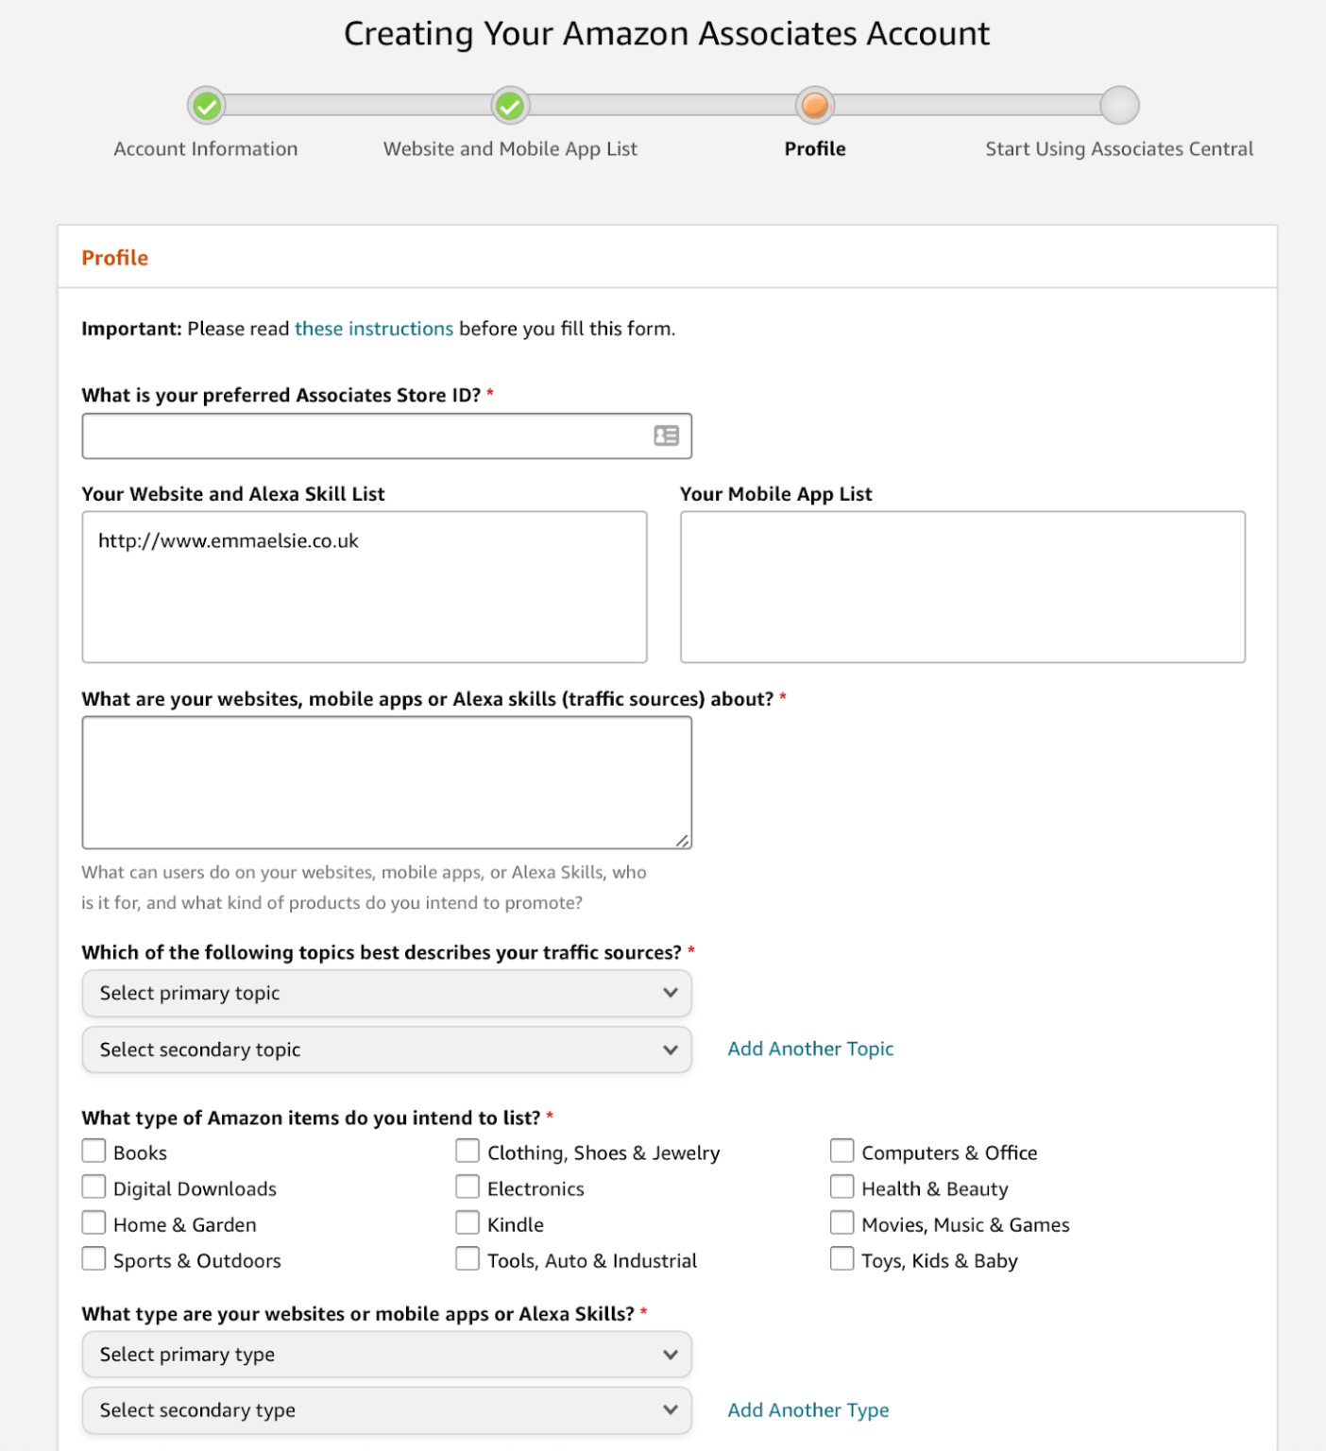The height and width of the screenshot is (1451, 1326).
Task: Click the grey Start Using Associates Central circle
Action: click(x=1119, y=106)
